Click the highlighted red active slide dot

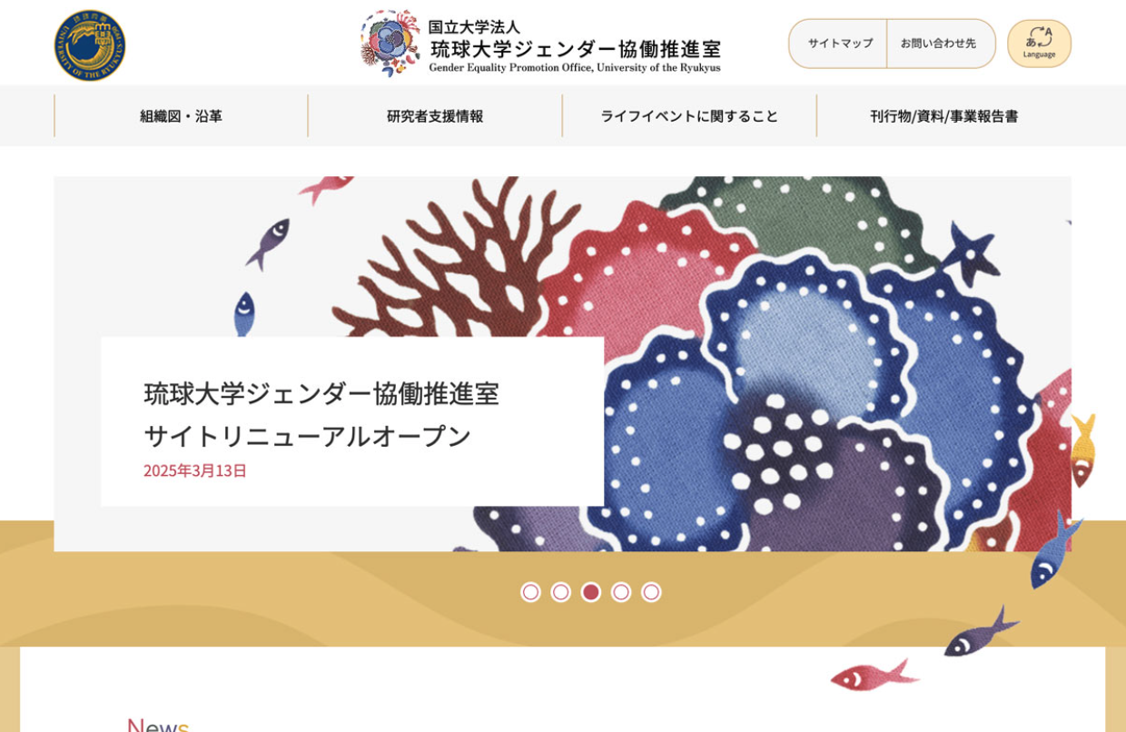click(x=591, y=592)
